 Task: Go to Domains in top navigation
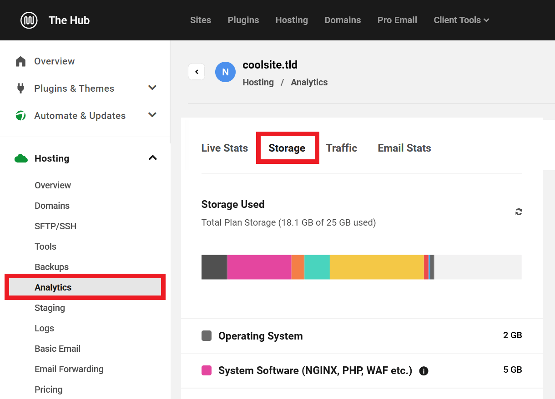point(343,20)
